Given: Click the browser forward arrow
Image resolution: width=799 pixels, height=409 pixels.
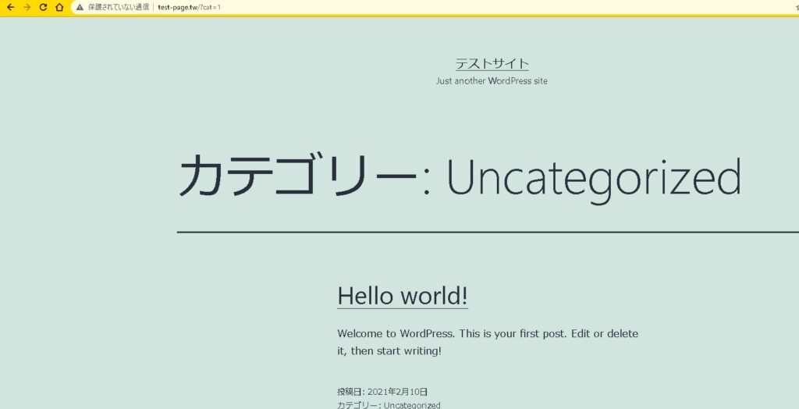Looking at the screenshot, I should (x=27, y=7).
